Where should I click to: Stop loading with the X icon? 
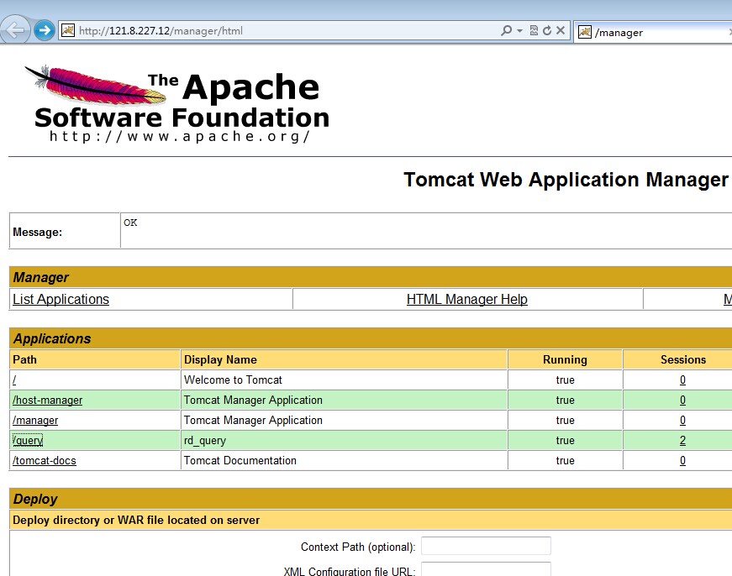pyautogui.click(x=561, y=31)
